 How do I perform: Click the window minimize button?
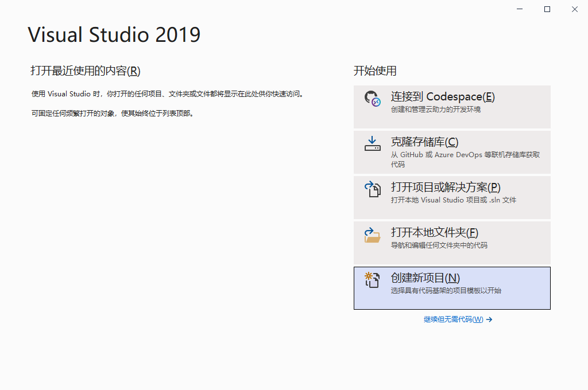tap(519, 9)
